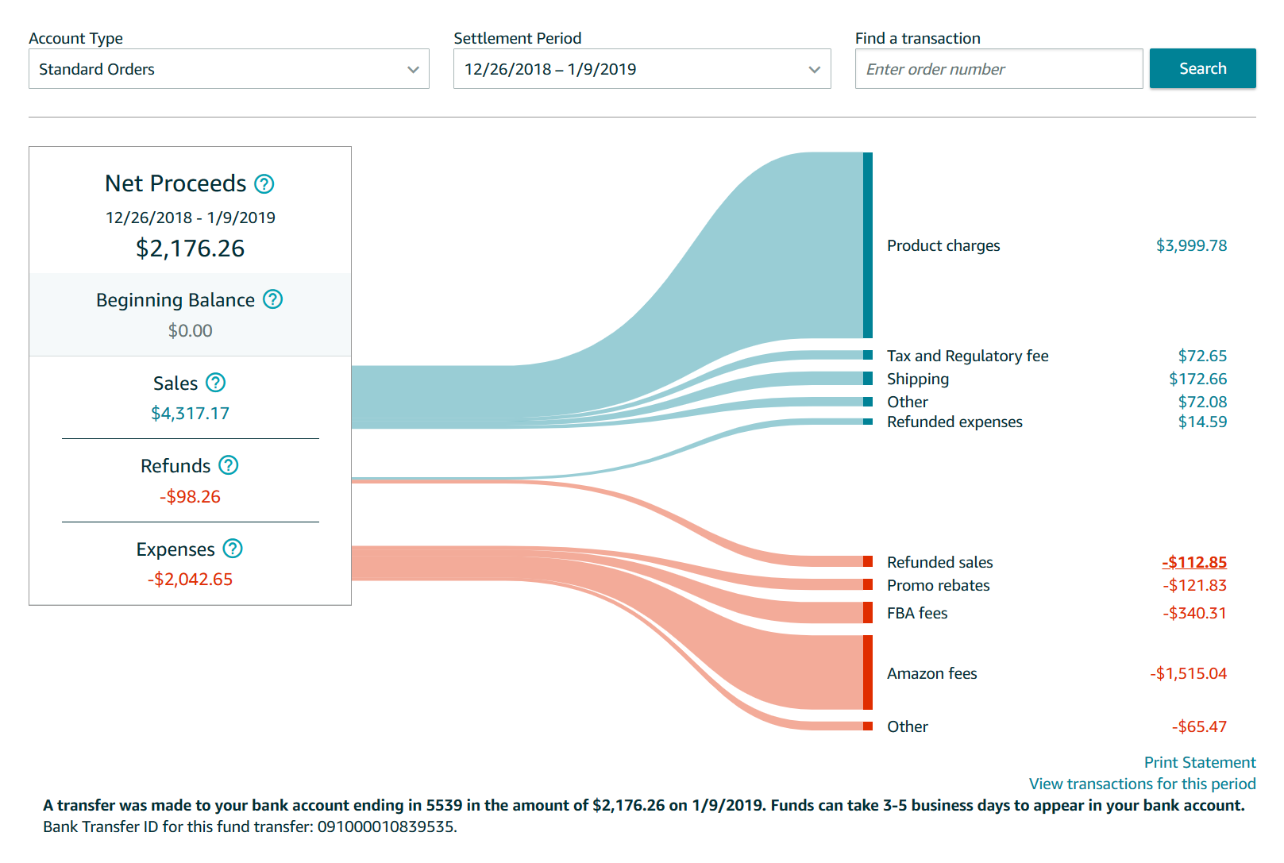Click the $4,317.17 Sales total

click(x=191, y=413)
